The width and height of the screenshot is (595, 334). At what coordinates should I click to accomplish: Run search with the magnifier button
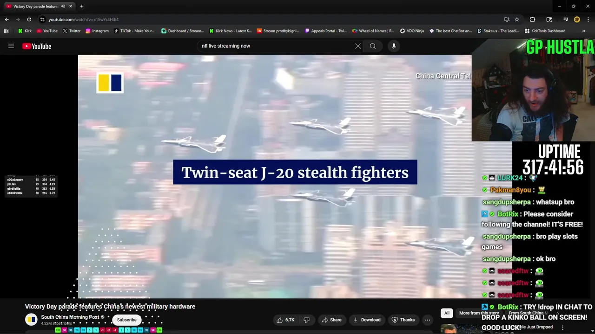(x=373, y=46)
